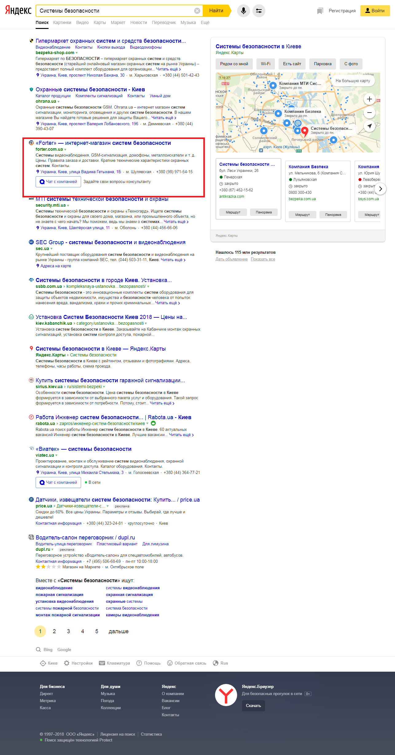Click the Киев location icon in footer
Screen dimensions: 395x755
[43, 663]
